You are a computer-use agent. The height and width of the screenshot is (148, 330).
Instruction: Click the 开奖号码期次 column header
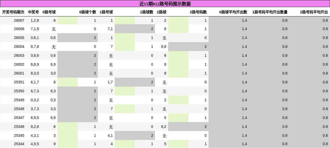(13, 12)
